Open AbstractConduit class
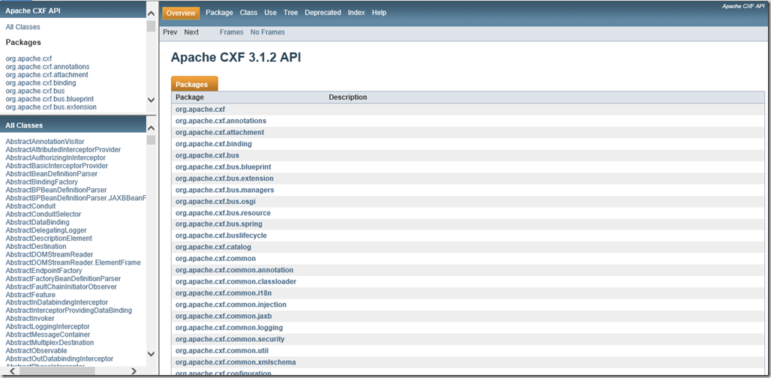Image resolution: width=771 pixels, height=378 pixels. (x=31, y=206)
